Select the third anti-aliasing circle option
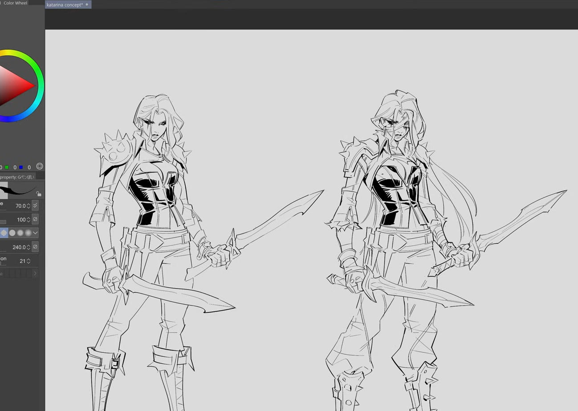Image resolution: width=578 pixels, height=411 pixels. 20,233
